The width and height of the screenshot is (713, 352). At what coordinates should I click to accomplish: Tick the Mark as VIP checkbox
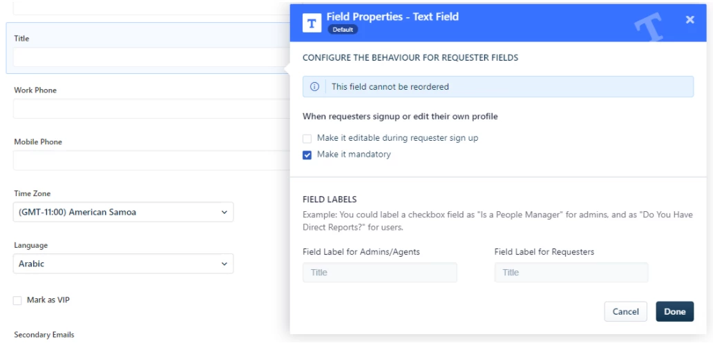17,300
